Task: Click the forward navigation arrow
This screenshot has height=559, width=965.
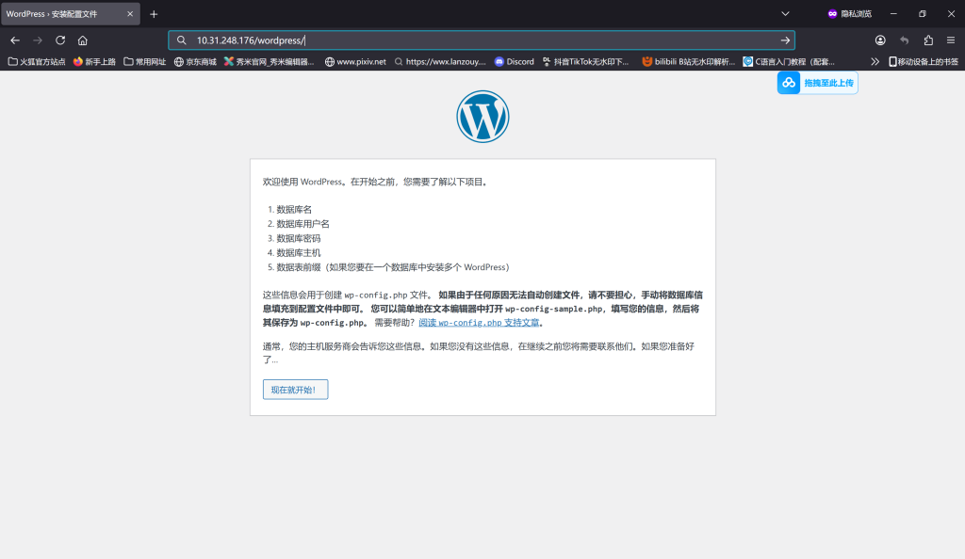Action: pyautogui.click(x=38, y=40)
